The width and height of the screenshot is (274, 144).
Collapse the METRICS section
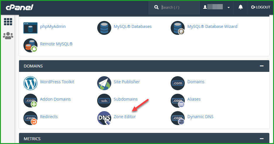point(262,138)
